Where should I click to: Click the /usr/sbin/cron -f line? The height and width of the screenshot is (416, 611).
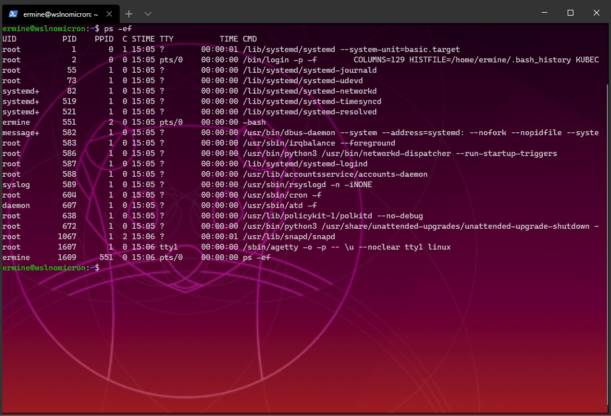point(277,195)
